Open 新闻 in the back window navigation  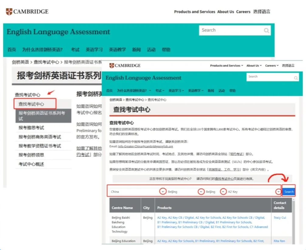click(x=136, y=50)
